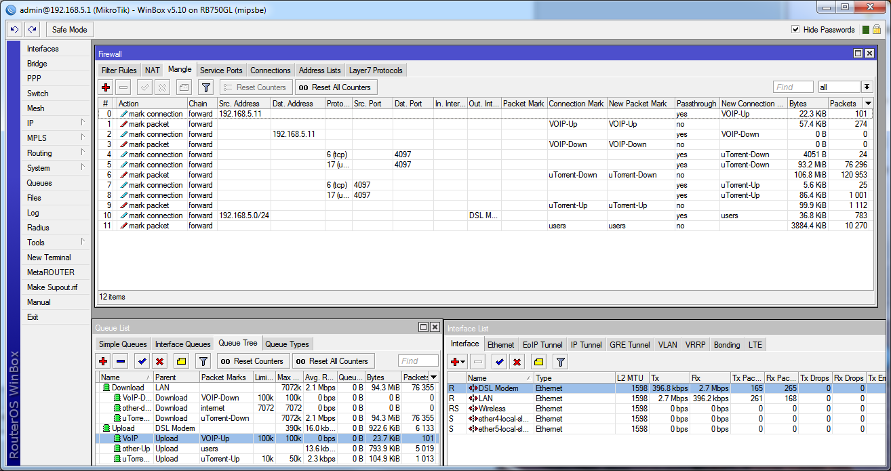Switch to NAT tab

pyautogui.click(x=153, y=70)
